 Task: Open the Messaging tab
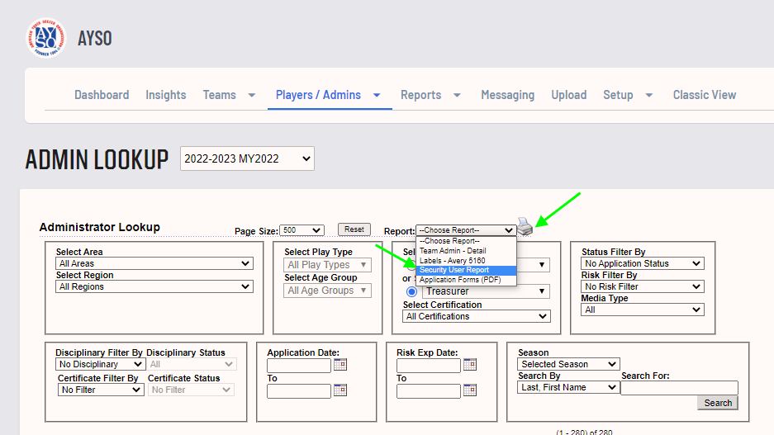pos(507,95)
